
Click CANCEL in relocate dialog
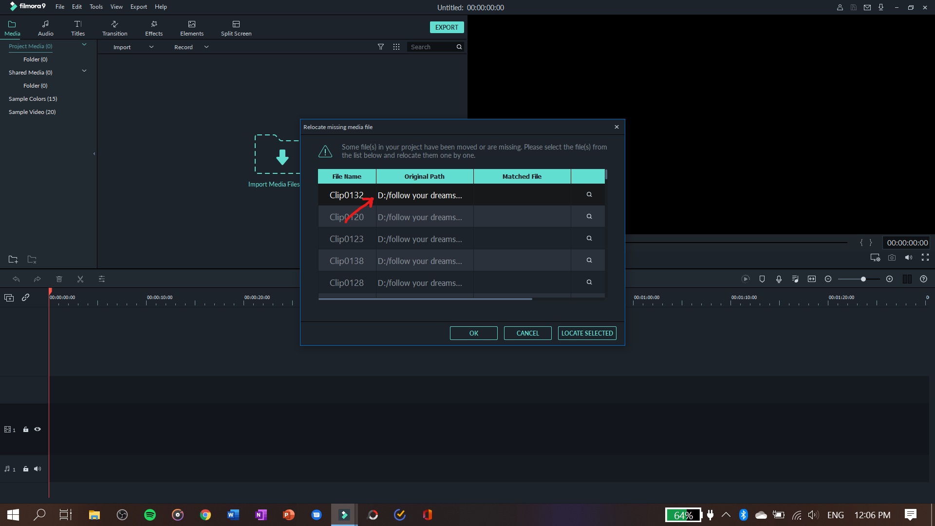tap(528, 333)
